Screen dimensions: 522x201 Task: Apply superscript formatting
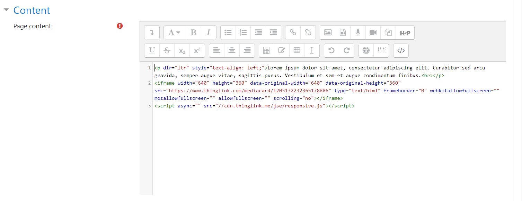pyautogui.click(x=197, y=50)
